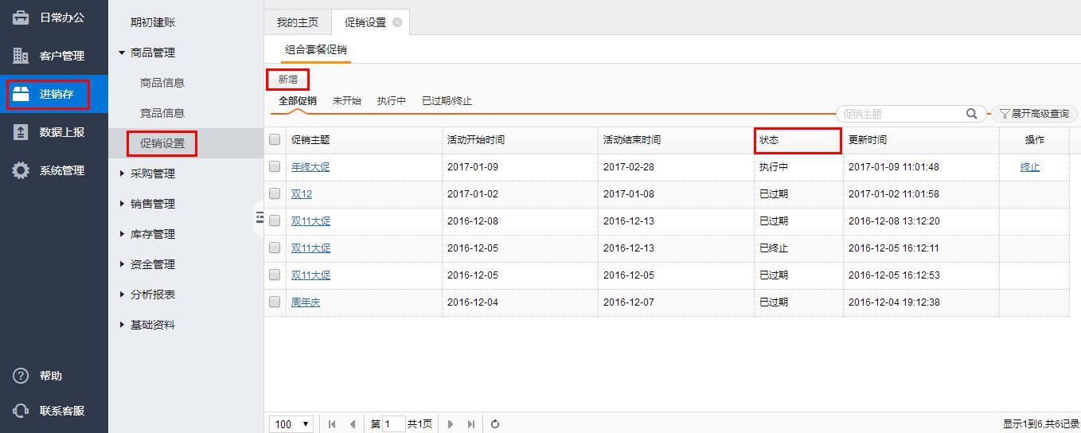The image size is (1081, 433).
Task: Filter by 执行中 promotions tab
Action: tap(391, 101)
